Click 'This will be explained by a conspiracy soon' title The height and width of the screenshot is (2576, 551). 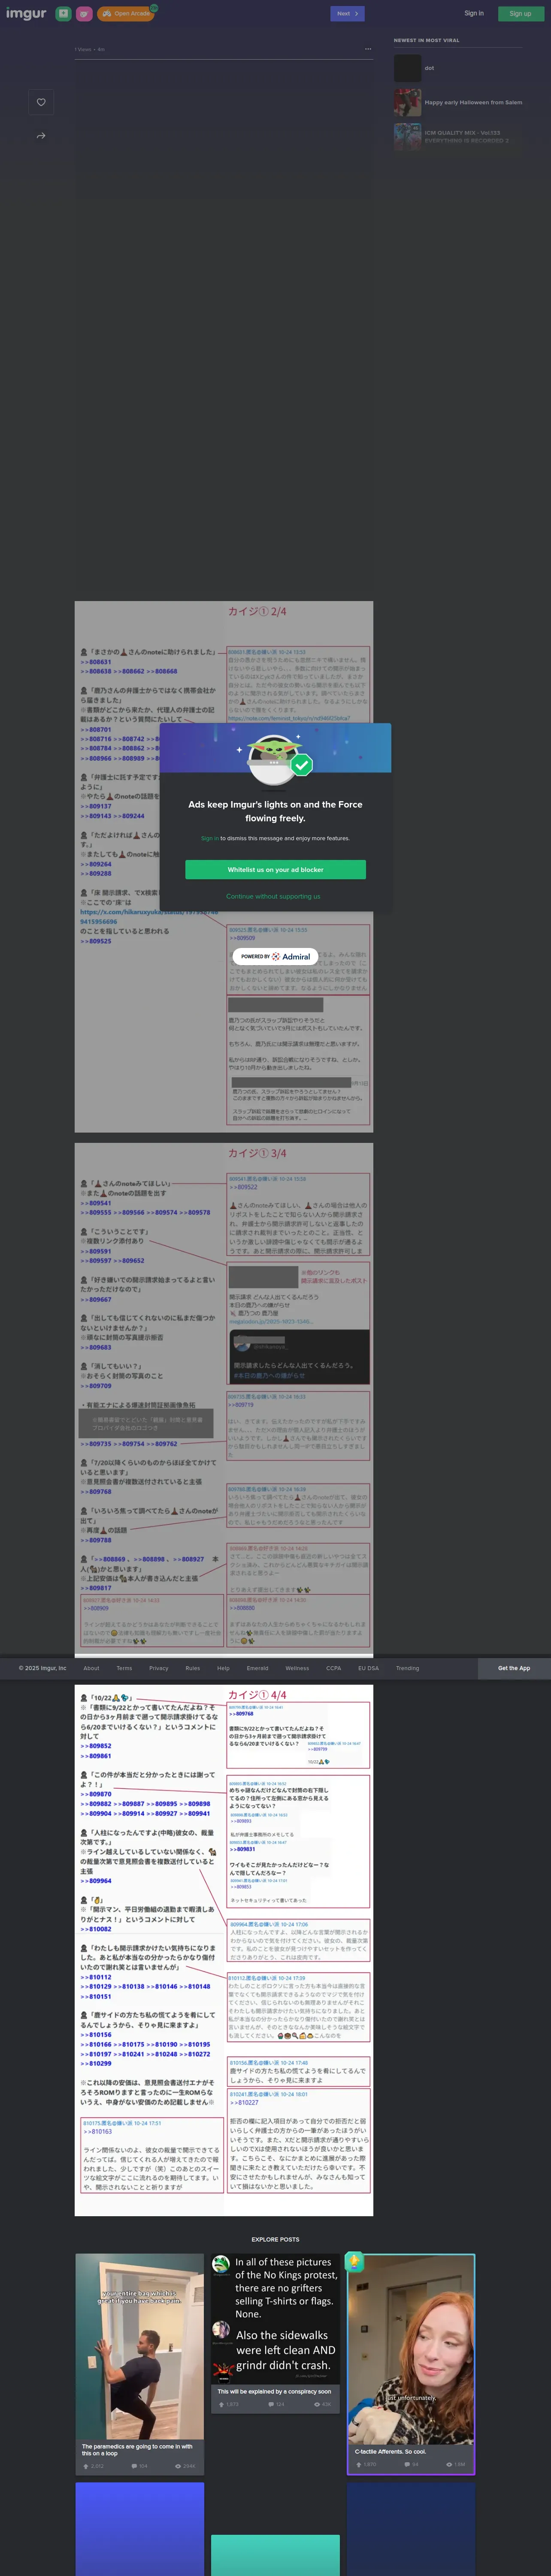click(x=274, y=2391)
